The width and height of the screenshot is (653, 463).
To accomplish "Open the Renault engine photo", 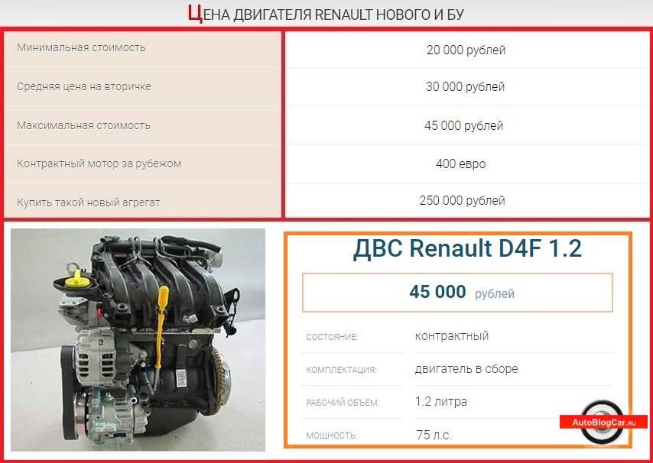I will 138,339.
